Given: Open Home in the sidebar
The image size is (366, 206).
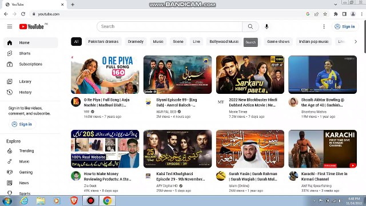Looking at the screenshot, I should pos(30,42).
